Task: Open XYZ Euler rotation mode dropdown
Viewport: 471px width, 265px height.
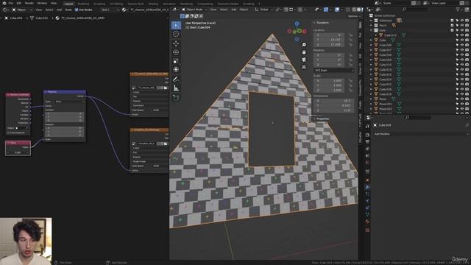Action: (333, 71)
